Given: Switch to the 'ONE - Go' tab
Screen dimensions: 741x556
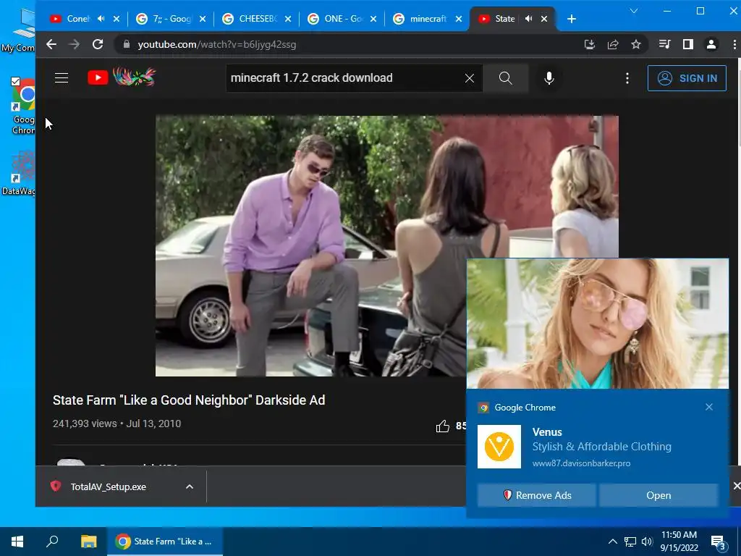Looking at the screenshot, I should [344, 19].
